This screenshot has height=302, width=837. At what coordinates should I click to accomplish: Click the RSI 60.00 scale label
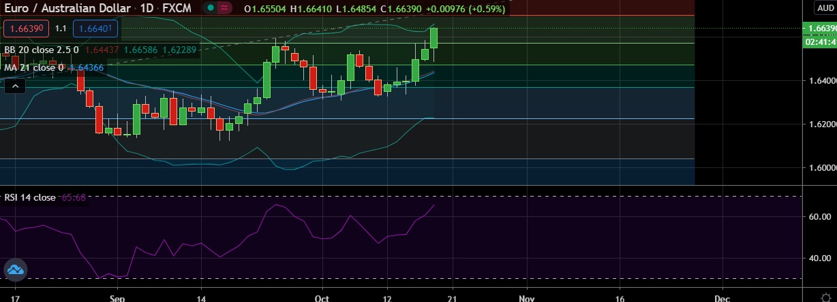(821, 217)
